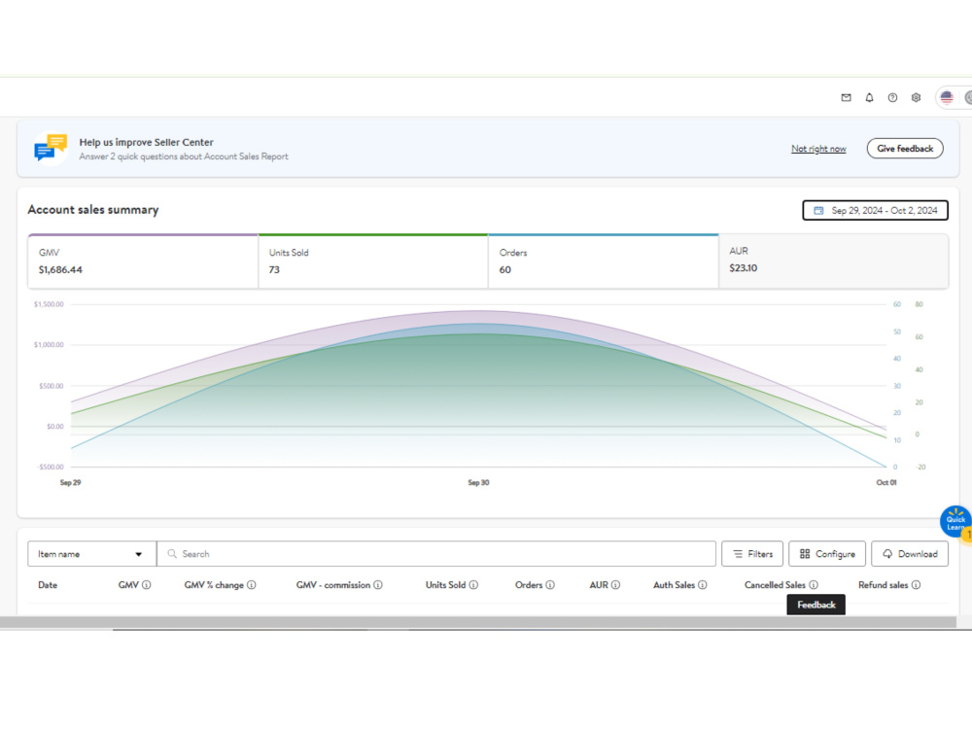Click the GMV % change column header
Screen dimensions: 972x729
click(214, 584)
